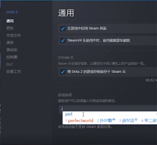157x145 pixels.
Task: Open the 语言 settings page
Action: [10, 43]
